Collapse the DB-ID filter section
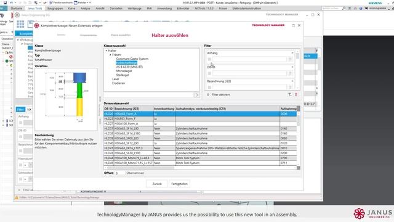The image size is (394, 222). click(292, 67)
